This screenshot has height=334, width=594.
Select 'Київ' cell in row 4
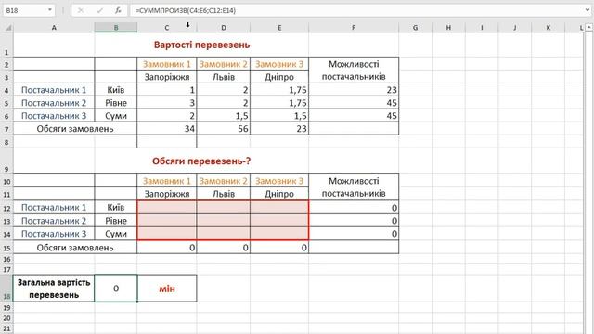tap(115, 90)
